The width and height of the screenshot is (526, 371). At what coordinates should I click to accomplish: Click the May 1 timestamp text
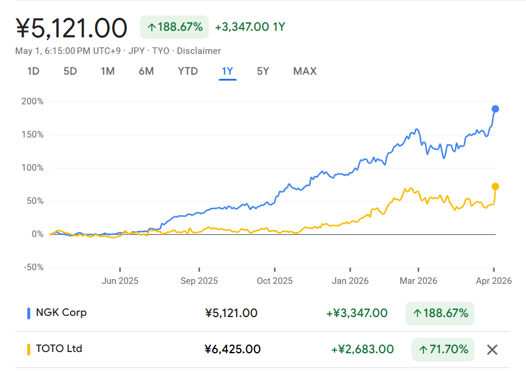pyautogui.click(x=68, y=51)
